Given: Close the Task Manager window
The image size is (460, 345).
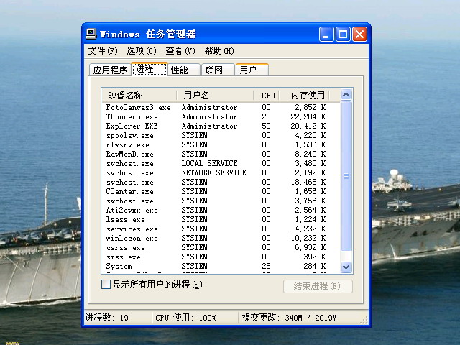Looking at the screenshot, I should (x=359, y=34).
